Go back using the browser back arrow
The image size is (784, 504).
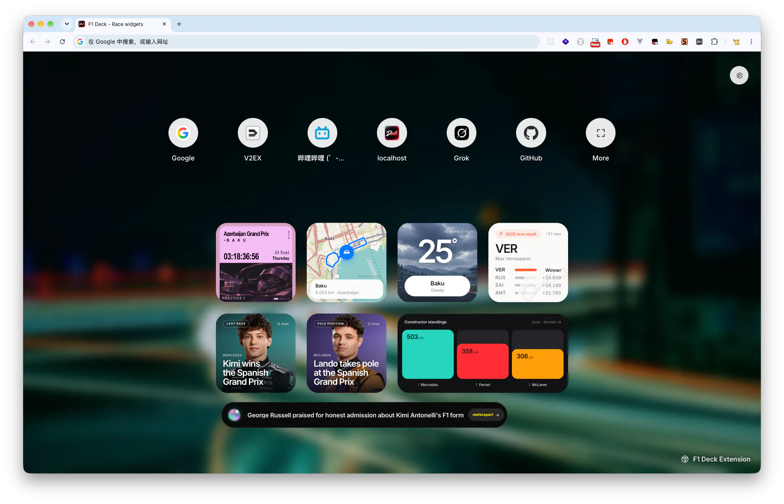pyautogui.click(x=33, y=42)
